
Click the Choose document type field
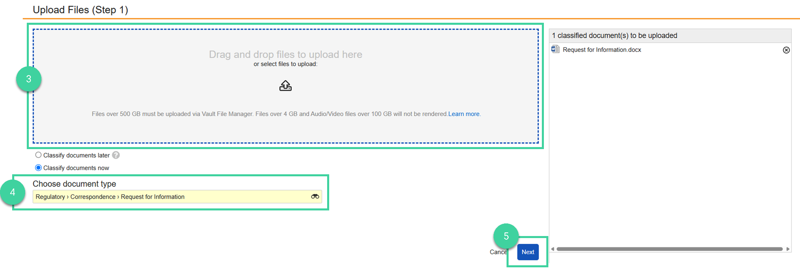(x=177, y=197)
